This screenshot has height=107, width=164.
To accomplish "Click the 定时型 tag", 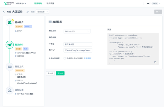I will coord(18,49).
